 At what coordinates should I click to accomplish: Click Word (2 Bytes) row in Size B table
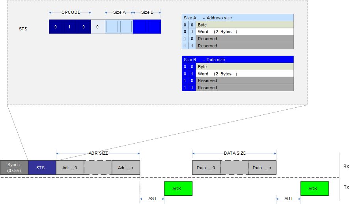pyautogui.click(x=245, y=74)
